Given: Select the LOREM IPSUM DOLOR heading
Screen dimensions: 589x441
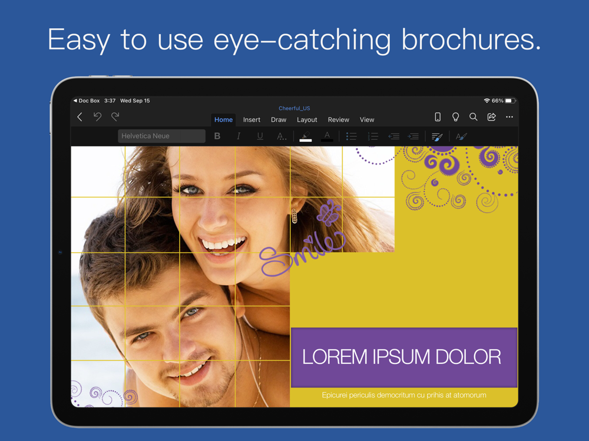Looking at the screenshot, I should [402, 357].
